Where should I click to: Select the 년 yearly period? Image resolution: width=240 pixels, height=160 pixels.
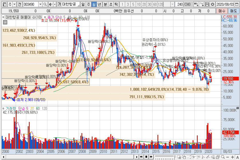(99, 4)
